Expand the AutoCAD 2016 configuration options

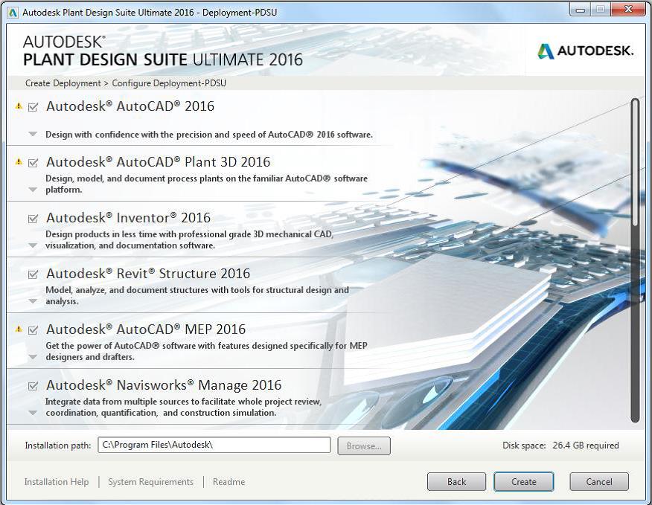[x=31, y=135]
